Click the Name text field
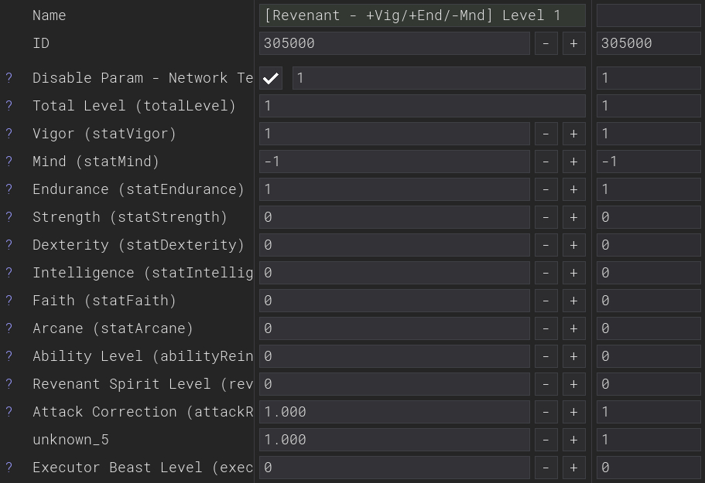 click(x=422, y=15)
